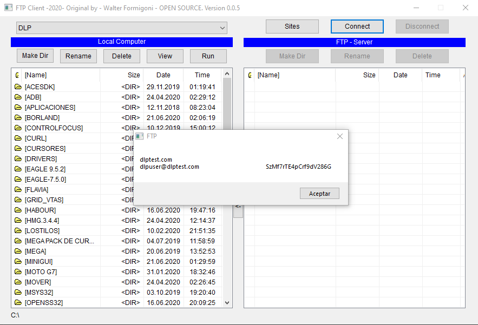Click the FTP dialog title icon
The image size is (478, 325).
(140, 136)
